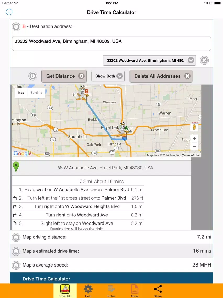
Task: Clear the destination address with X icon
Action: [x=204, y=60]
